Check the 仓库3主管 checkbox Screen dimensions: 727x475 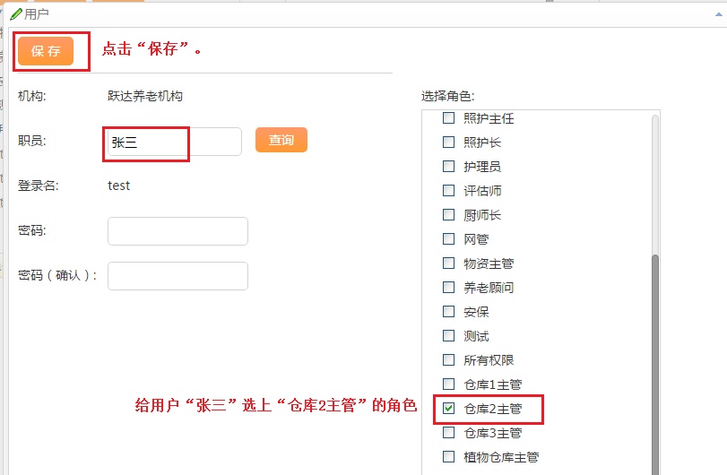click(448, 432)
